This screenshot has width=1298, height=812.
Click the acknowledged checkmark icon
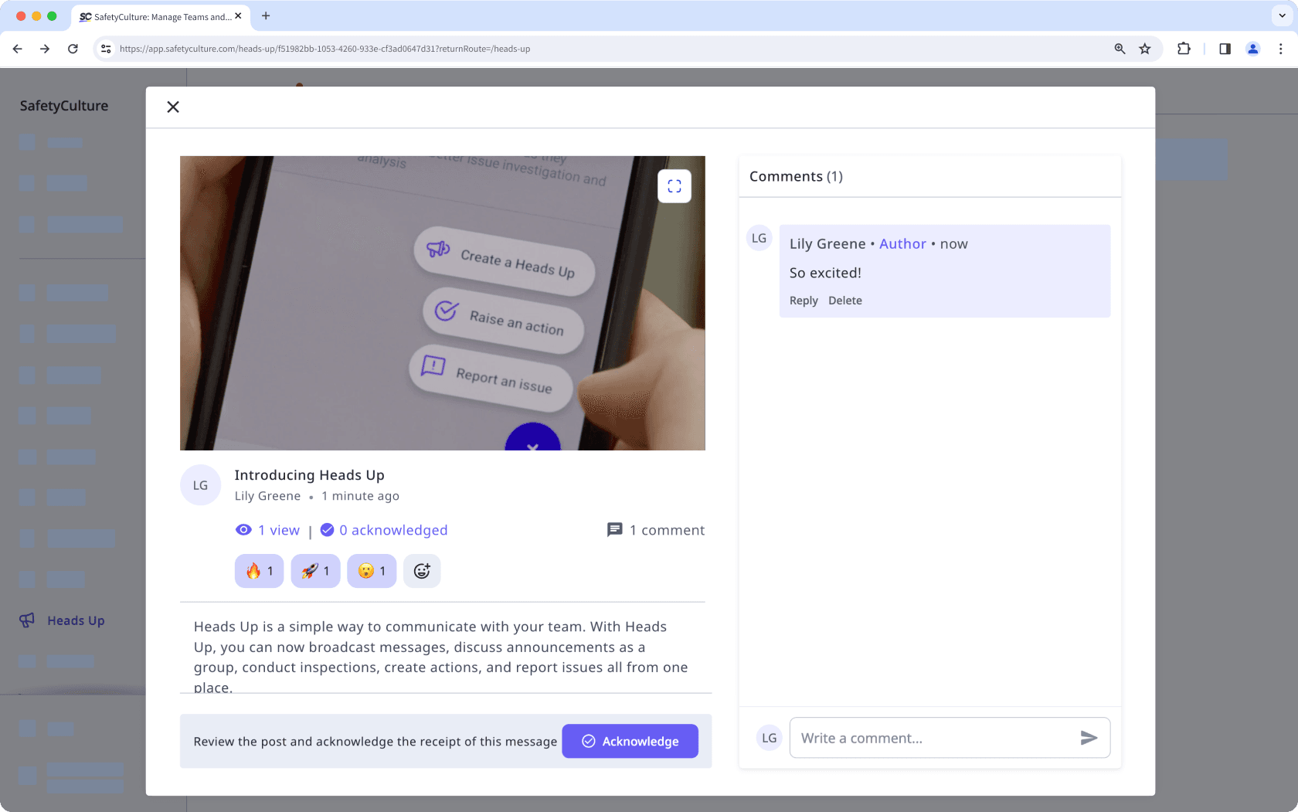328,529
